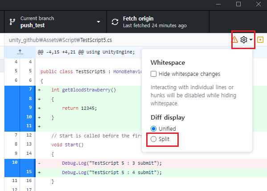Click the 'return 12345;' code line
The height and width of the screenshot is (191, 267).
click(79, 108)
